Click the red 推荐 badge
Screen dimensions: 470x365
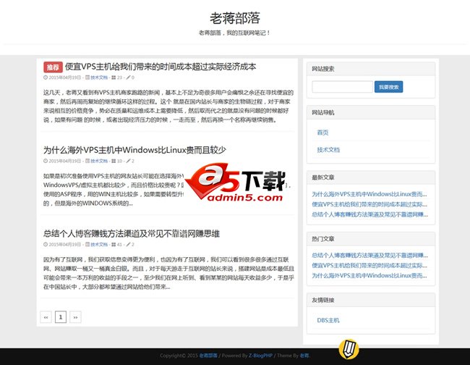tap(53, 67)
